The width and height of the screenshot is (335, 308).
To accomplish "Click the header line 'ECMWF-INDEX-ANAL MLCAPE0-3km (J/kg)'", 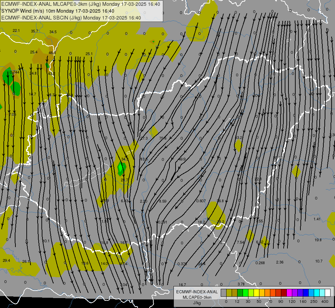I will pos(80,4).
